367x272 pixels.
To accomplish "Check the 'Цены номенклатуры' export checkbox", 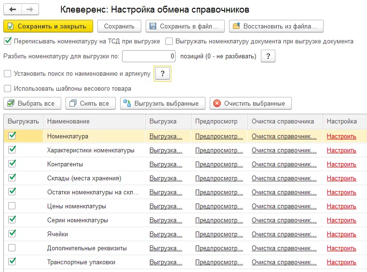I will point(12,206).
